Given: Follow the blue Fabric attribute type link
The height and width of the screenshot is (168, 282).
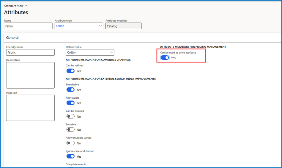Looking at the screenshot, I should point(60,26).
